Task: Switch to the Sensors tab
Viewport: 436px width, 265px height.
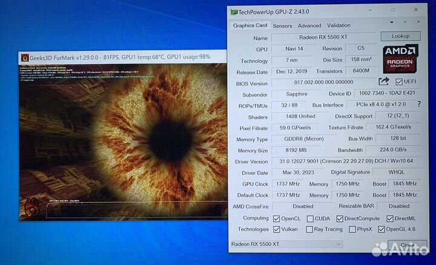Action: (x=282, y=25)
